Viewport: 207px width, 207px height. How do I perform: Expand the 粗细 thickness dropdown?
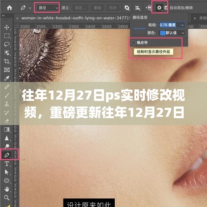pyautogui.click(x=182, y=25)
